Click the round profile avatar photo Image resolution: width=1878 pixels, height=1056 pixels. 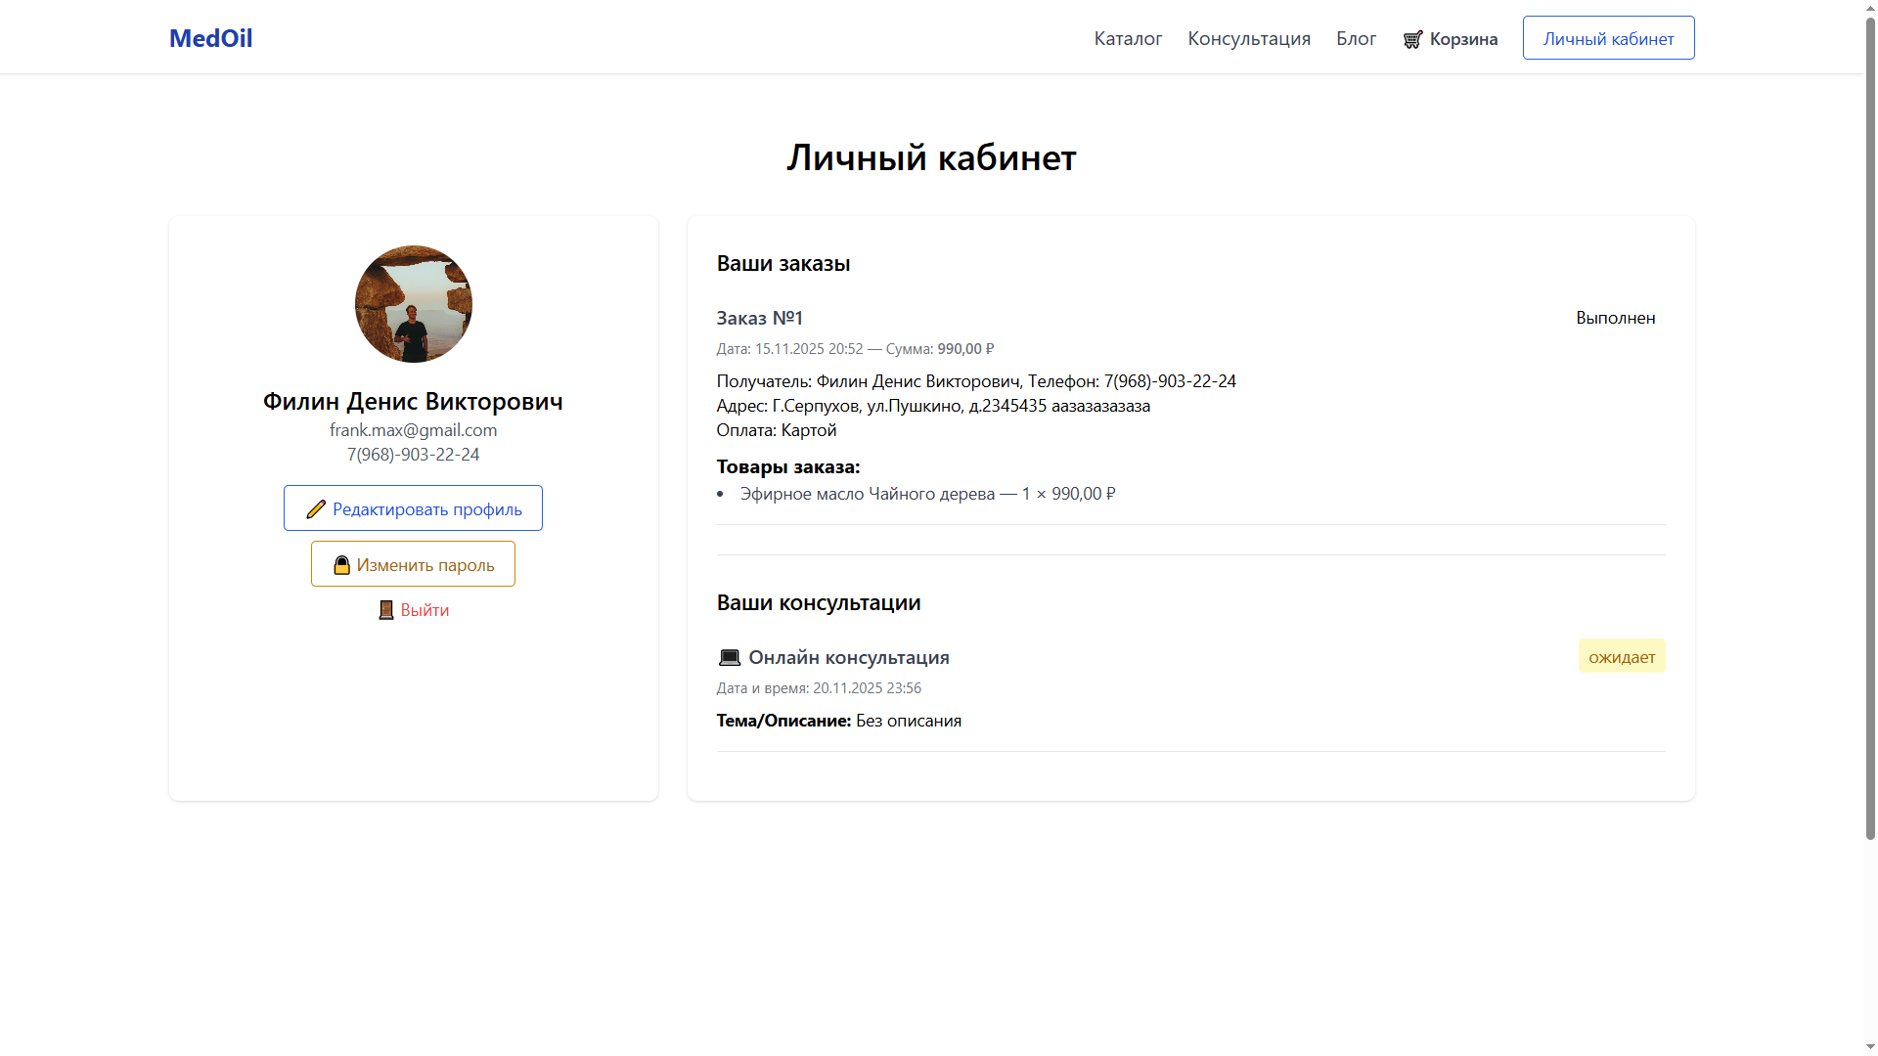413,304
